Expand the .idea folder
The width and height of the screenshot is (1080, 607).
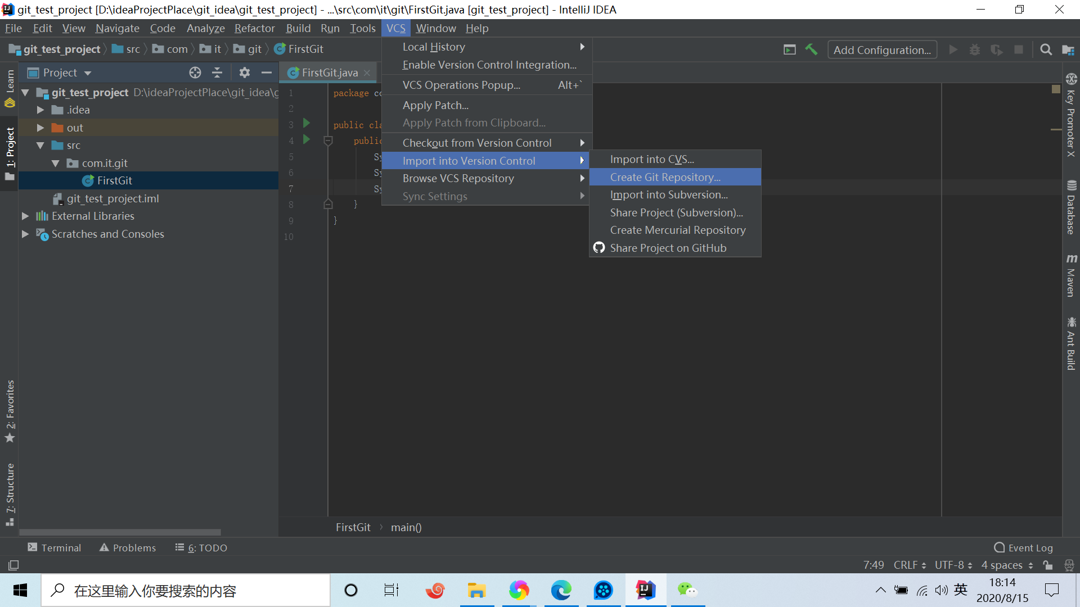[40, 110]
